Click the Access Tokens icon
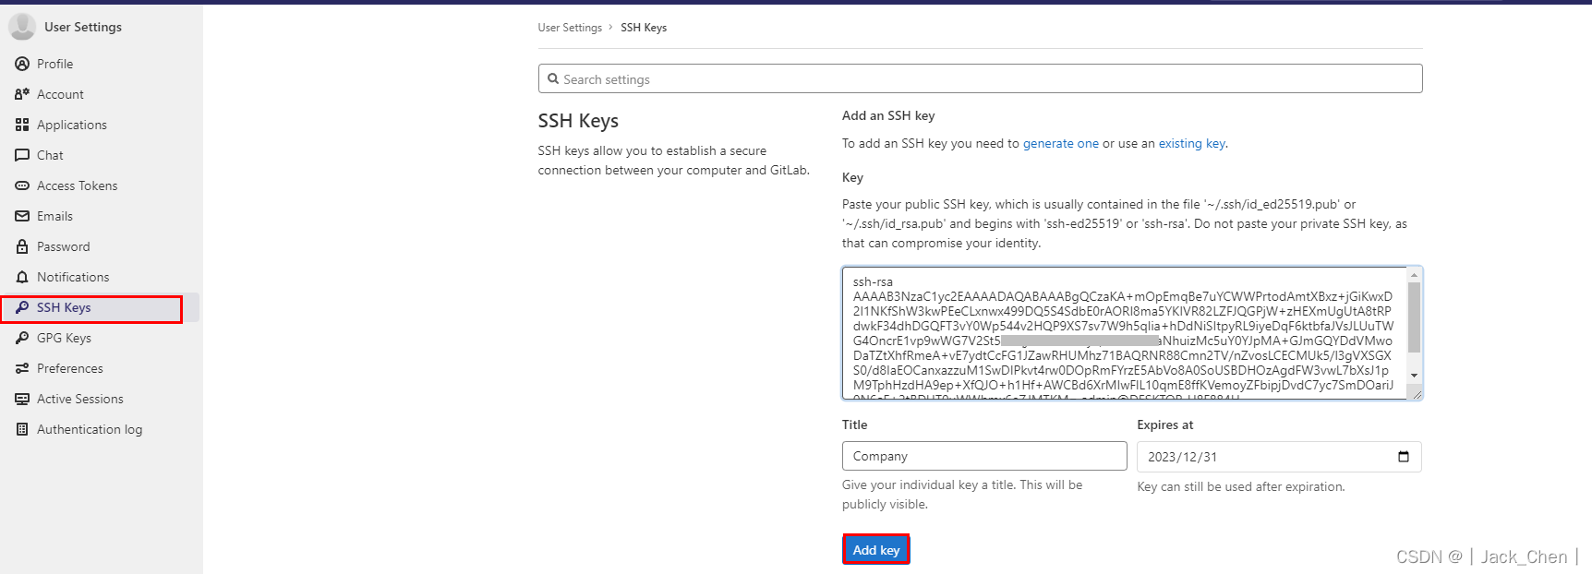This screenshot has width=1592, height=574. [22, 185]
